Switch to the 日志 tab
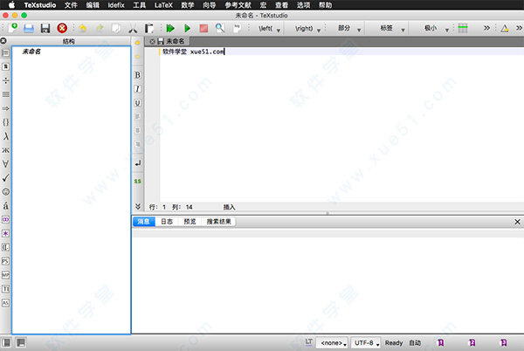Image resolution: width=524 pixels, height=351 pixels. click(167, 222)
